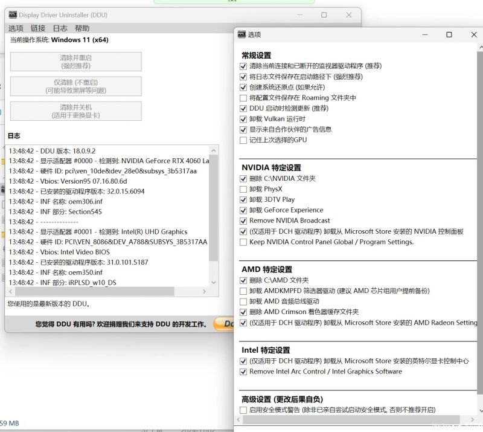Image resolution: width=483 pixels, height=432 pixels.
Task: Click log horizontal scroll right arrow
Action: 204,291
